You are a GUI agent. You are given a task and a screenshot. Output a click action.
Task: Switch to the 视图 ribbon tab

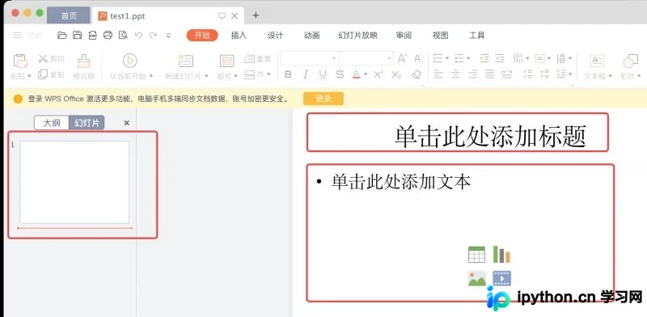[x=440, y=36]
